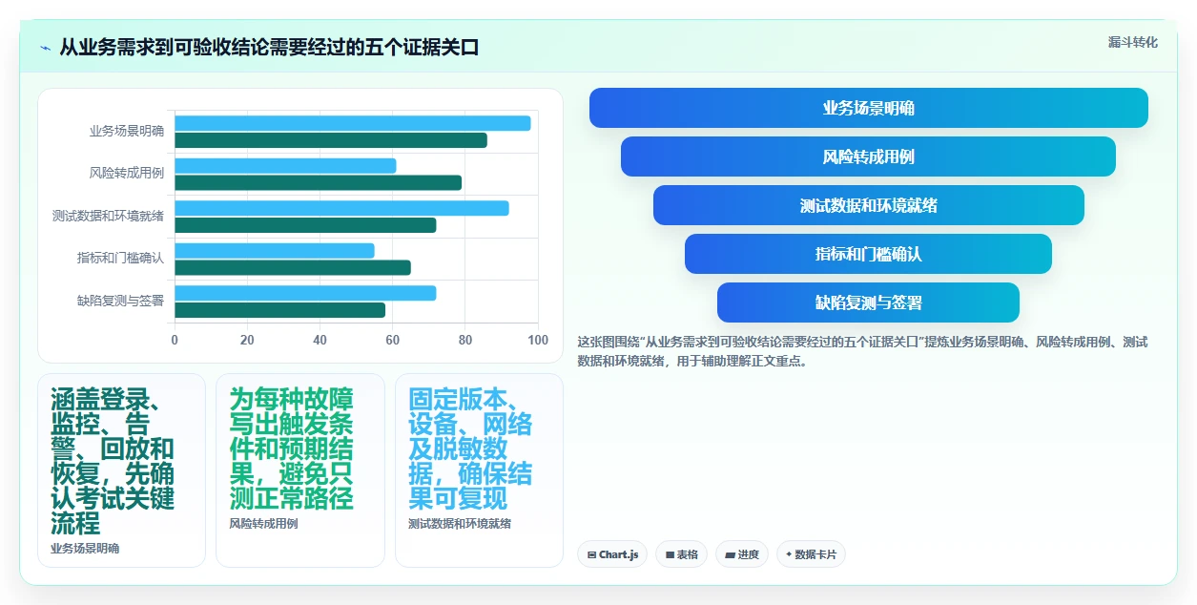This screenshot has height=605, width=1197.
Task: Click the dark green bar for 风险转成用例
Action: click(319, 183)
